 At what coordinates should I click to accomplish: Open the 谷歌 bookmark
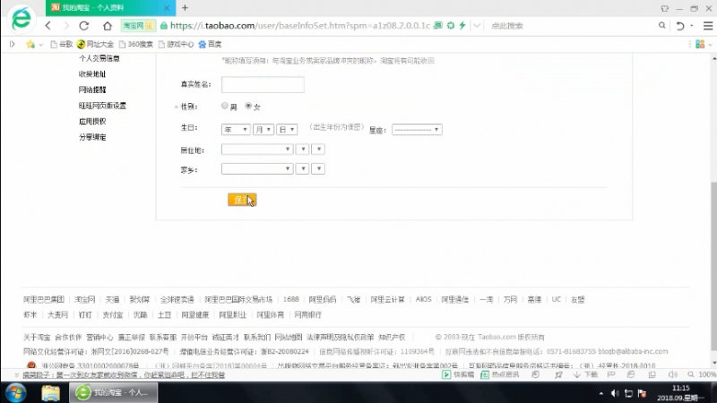[x=62, y=44]
